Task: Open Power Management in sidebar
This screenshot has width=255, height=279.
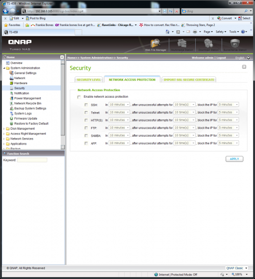Action: tap(27, 98)
